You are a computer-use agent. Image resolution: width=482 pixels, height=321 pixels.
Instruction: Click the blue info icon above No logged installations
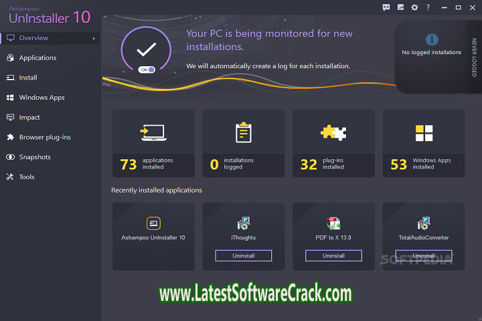tap(432, 39)
